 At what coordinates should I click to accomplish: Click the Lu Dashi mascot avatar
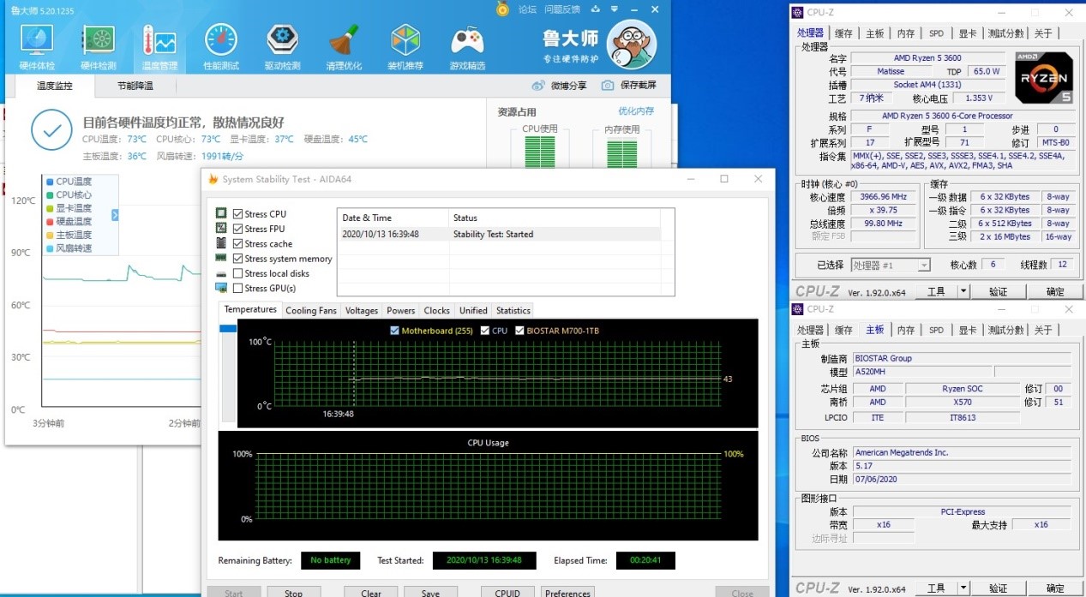631,45
